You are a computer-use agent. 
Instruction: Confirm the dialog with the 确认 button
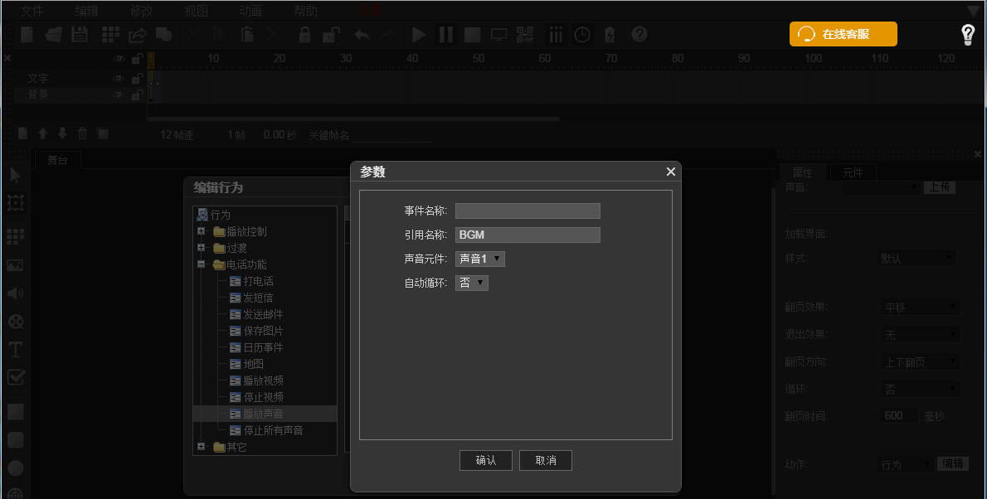[485, 460]
